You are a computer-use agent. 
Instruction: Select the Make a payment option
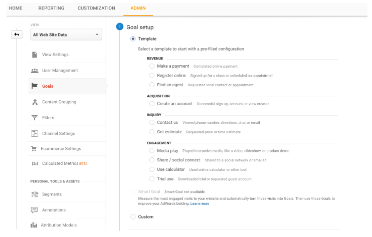[152, 66]
